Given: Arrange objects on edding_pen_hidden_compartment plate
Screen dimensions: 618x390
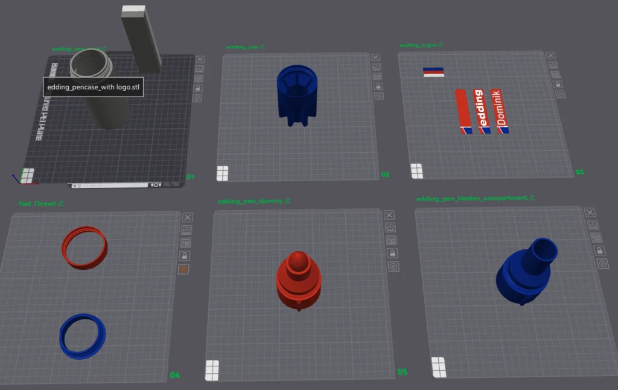Looking at the screenshot, I should tap(596, 237).
